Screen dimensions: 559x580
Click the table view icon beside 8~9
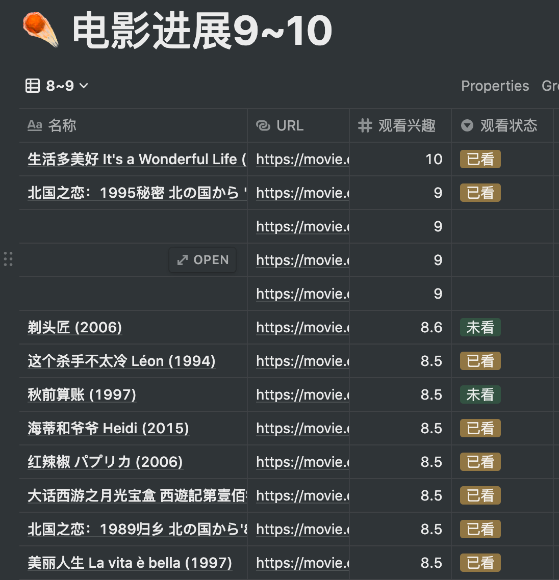33,86
